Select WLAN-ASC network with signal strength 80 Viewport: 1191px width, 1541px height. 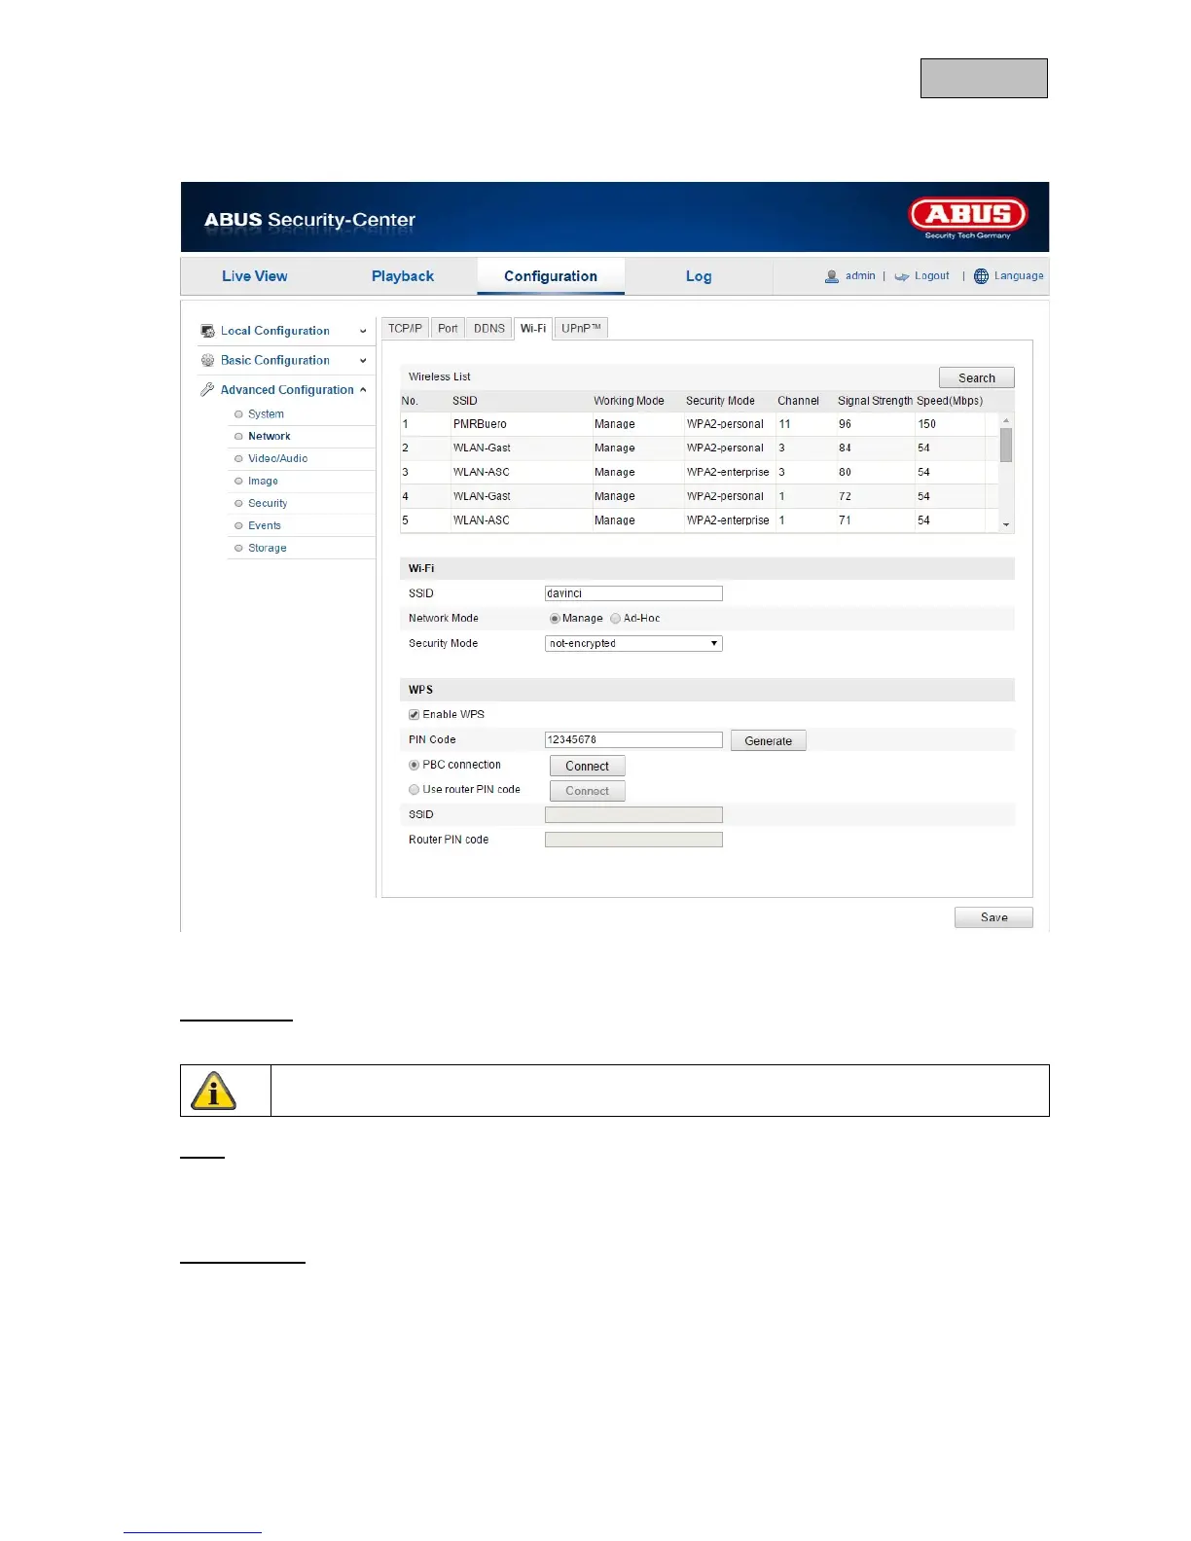click(699, 473)
